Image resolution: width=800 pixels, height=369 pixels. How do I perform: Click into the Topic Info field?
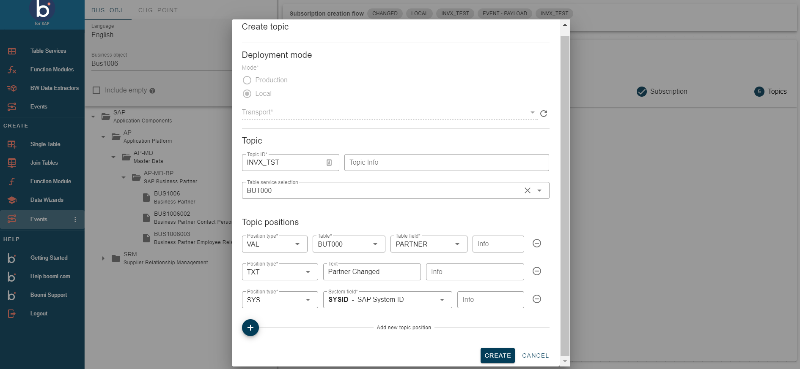(x=446, y=163)
